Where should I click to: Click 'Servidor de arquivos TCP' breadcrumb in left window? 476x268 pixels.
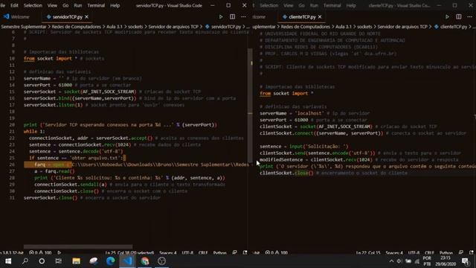tap(173, 27)
